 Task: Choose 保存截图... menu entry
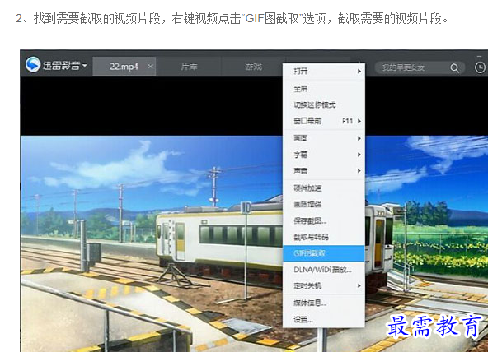[324, 220]
